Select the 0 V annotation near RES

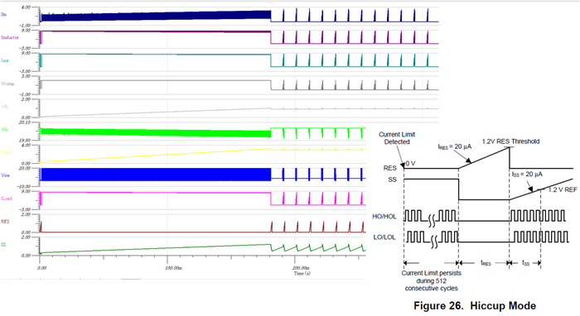(x=411, y=163)
